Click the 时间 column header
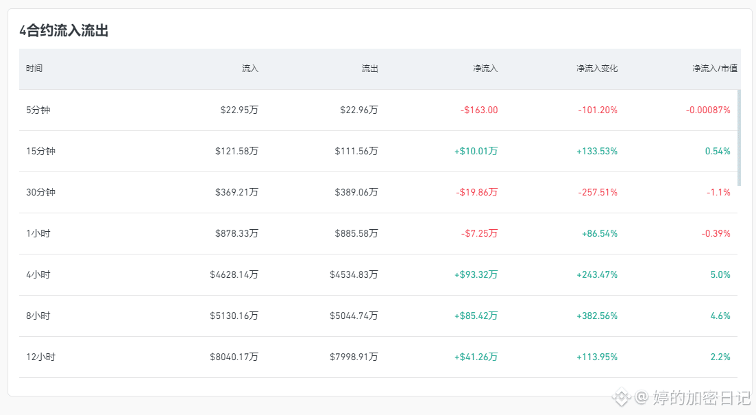756x415 pixels. [x=34, y=69]
